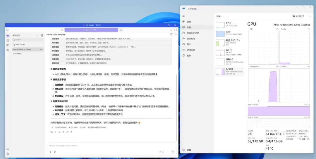Click the context usage indicator near send
The height and width of the screenshot is (159, 316).
[161, 152]
